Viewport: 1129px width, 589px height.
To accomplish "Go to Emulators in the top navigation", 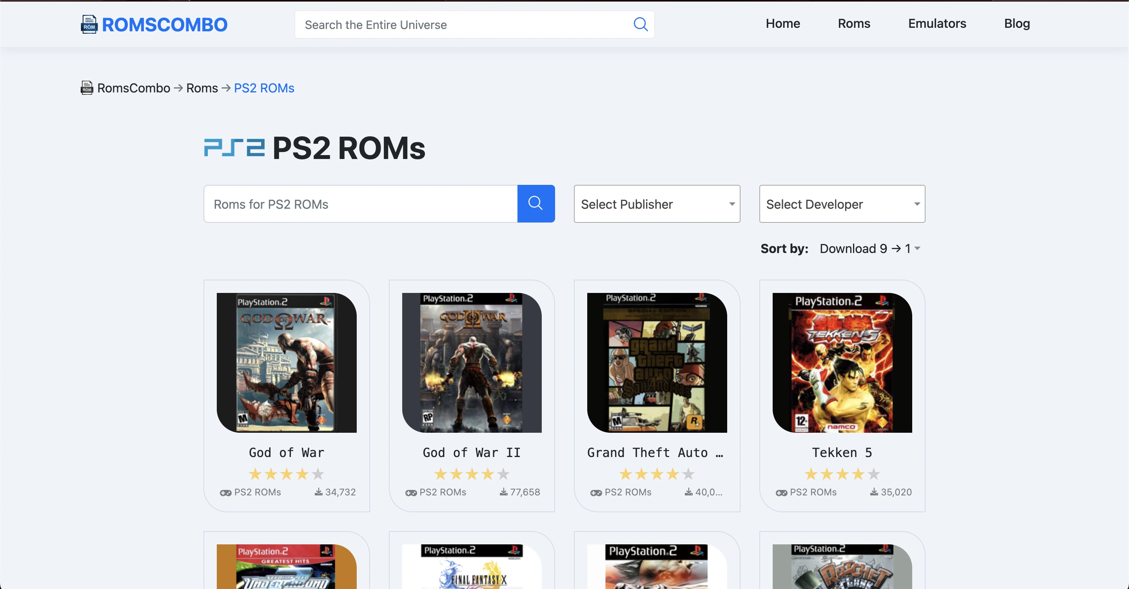I will point(937,23).
